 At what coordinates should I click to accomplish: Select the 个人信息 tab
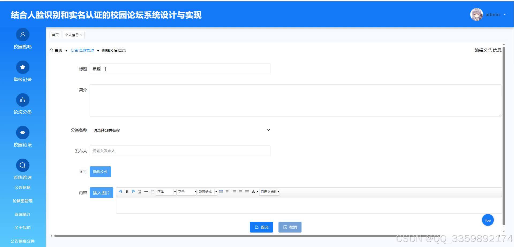72,35
